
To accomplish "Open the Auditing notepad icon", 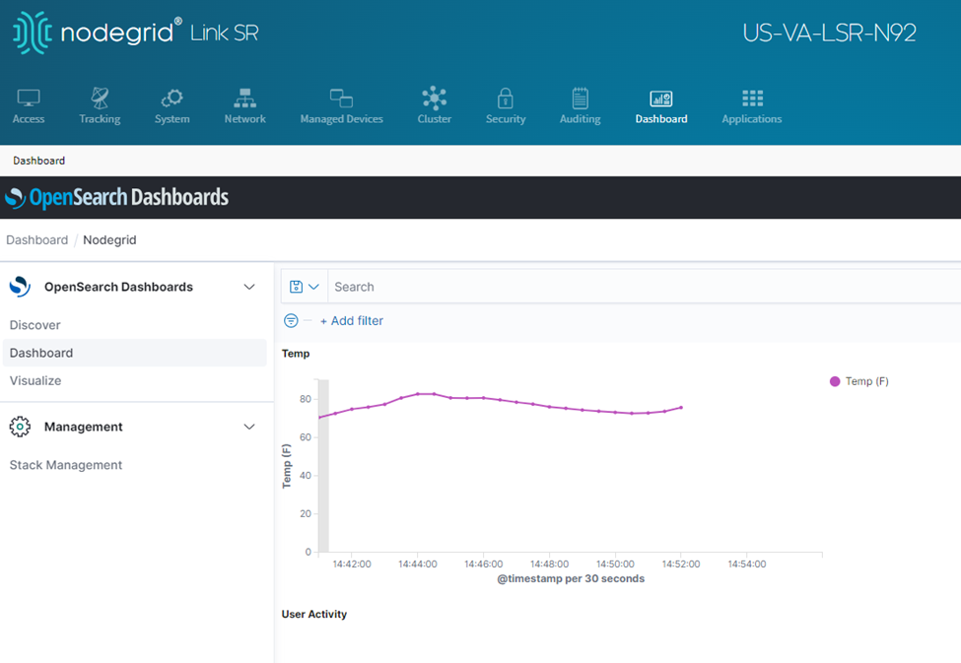I will point(580,98).
